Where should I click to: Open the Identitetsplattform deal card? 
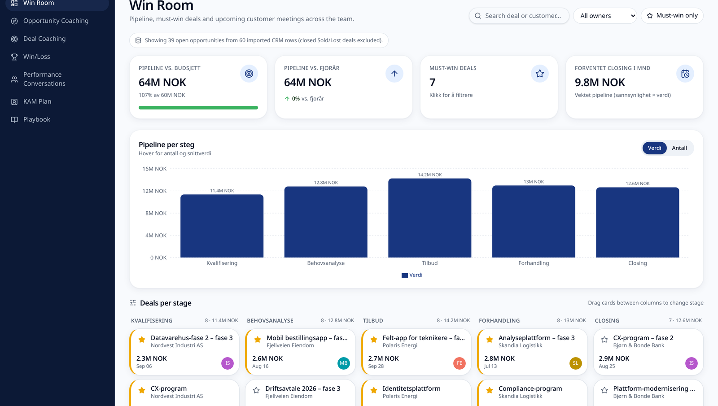416,393
